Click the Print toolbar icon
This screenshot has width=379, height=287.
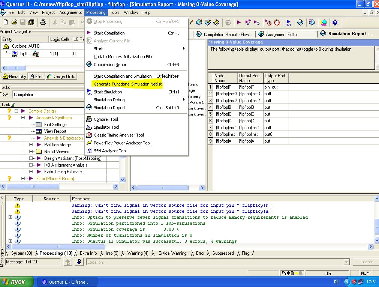coord(43,23)
